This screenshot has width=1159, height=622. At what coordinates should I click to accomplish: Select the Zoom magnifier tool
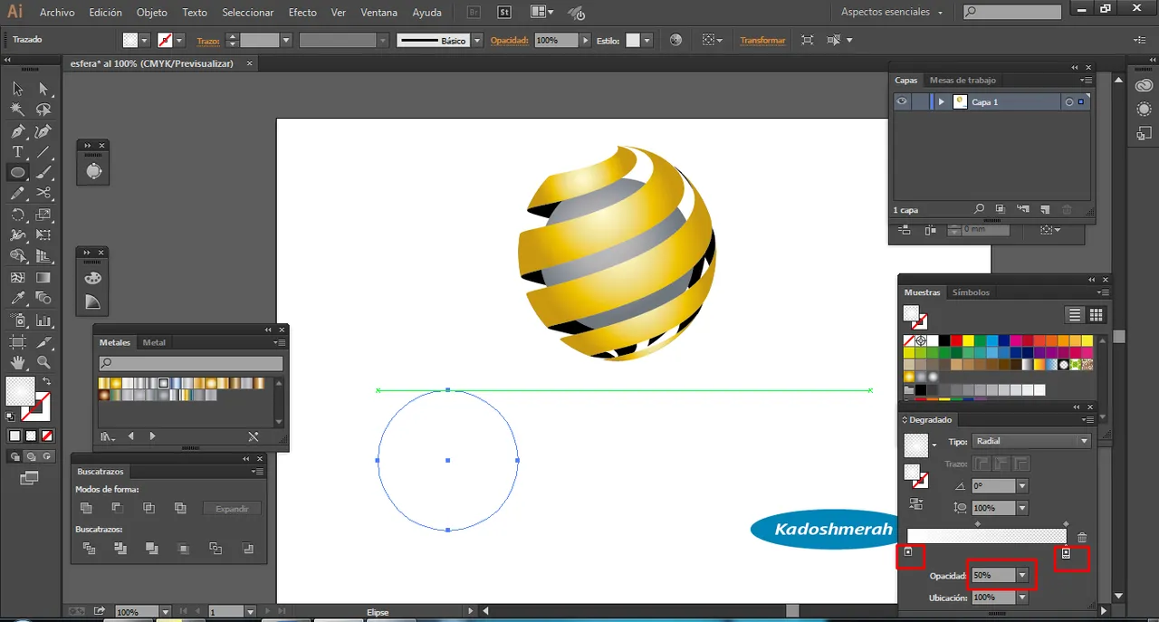pos(43,363)
